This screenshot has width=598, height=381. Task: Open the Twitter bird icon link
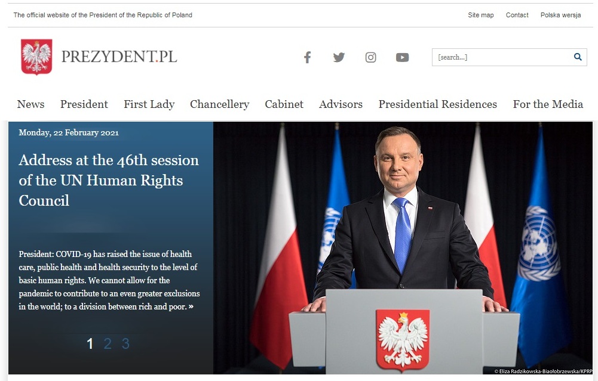(339, 57)
